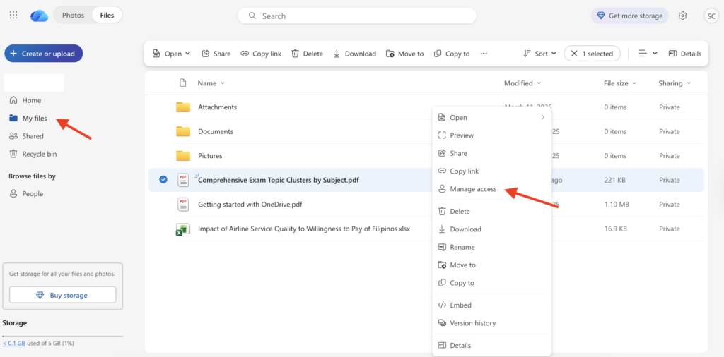The width and height of the screenshot is (724, 357).
Task: Open the Pictures folder
Action: point(210,156)
